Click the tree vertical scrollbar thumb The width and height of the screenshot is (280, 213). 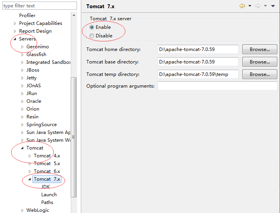(x=73, y=137)
